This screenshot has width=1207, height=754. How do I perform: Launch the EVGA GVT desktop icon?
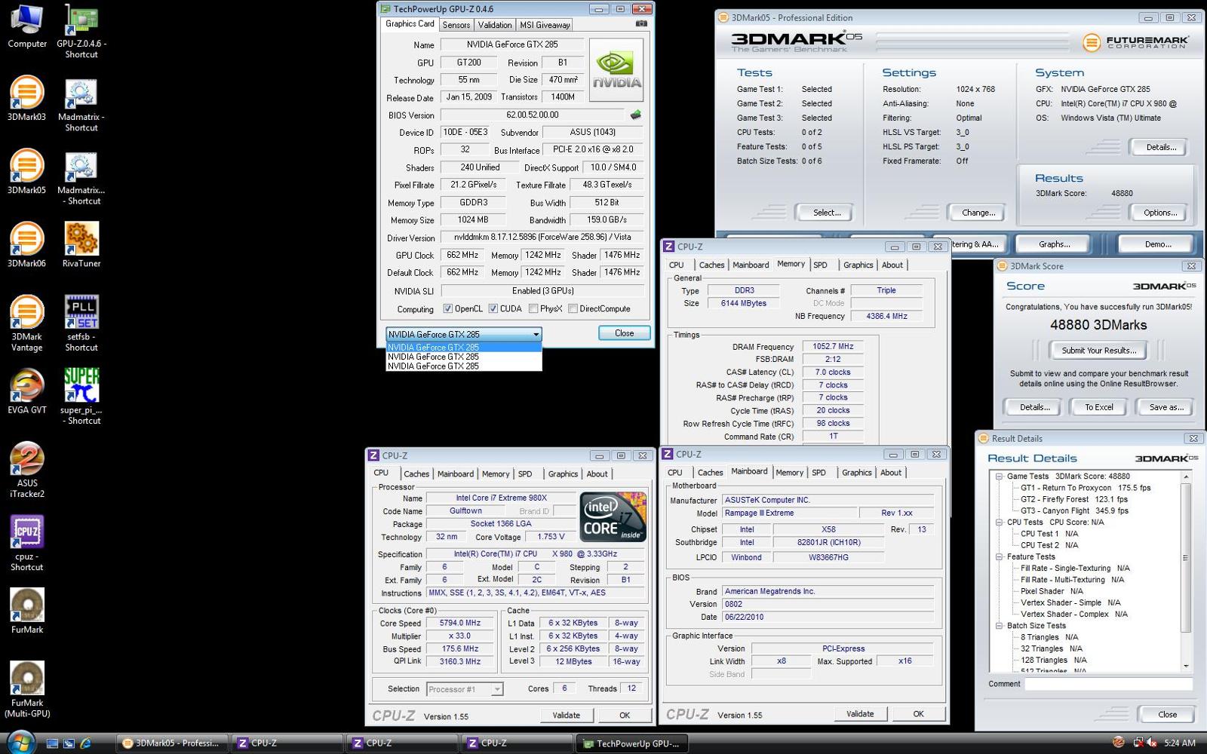27,391
